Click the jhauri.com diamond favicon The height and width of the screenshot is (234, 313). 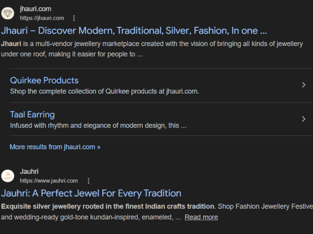(x=7, y=13)
